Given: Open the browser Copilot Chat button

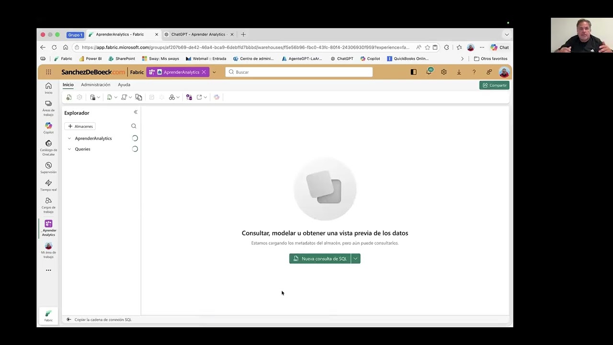Looking at the screenshot, I should pyautogui.click(x=499, y=47).
